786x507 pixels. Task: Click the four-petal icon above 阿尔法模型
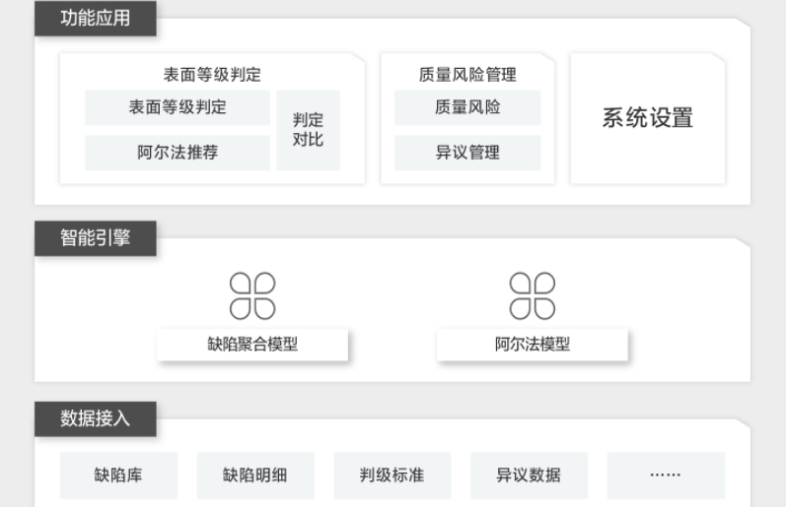(533, 295)
